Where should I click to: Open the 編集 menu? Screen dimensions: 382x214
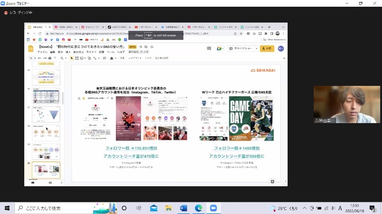(x=53, y=52)
